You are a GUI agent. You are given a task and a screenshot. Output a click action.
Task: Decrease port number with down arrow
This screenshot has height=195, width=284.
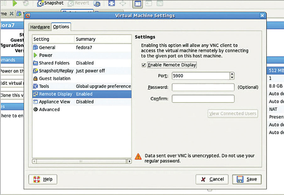[x=232, y=77]
